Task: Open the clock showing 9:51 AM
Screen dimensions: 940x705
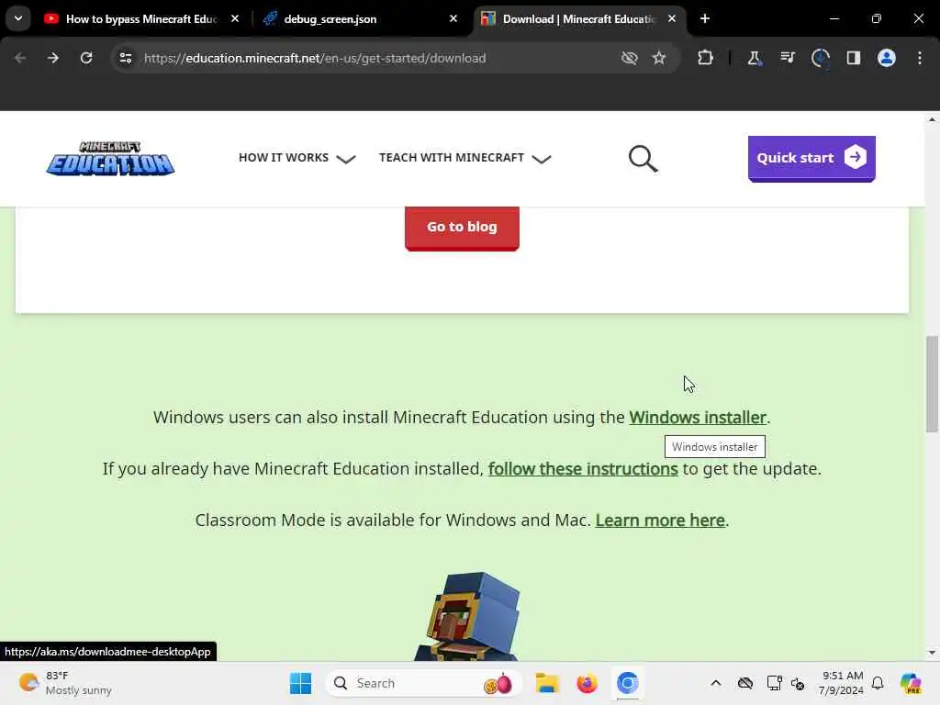Action: 841,683
